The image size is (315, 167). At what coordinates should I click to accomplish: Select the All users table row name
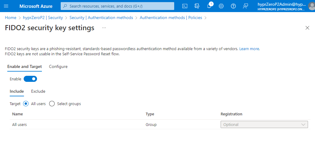(19, 125)
